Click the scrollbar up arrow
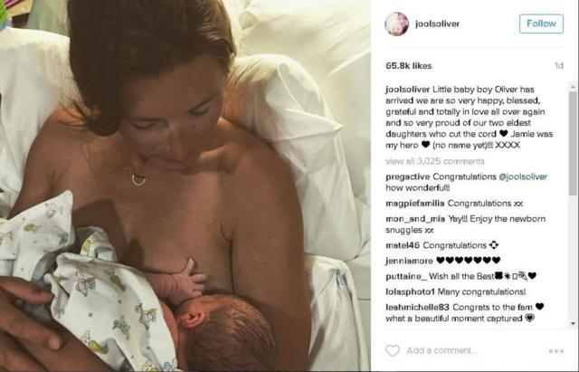Viewport: 579px width, 372px height. pyautogui.click(x=573, y=87)
